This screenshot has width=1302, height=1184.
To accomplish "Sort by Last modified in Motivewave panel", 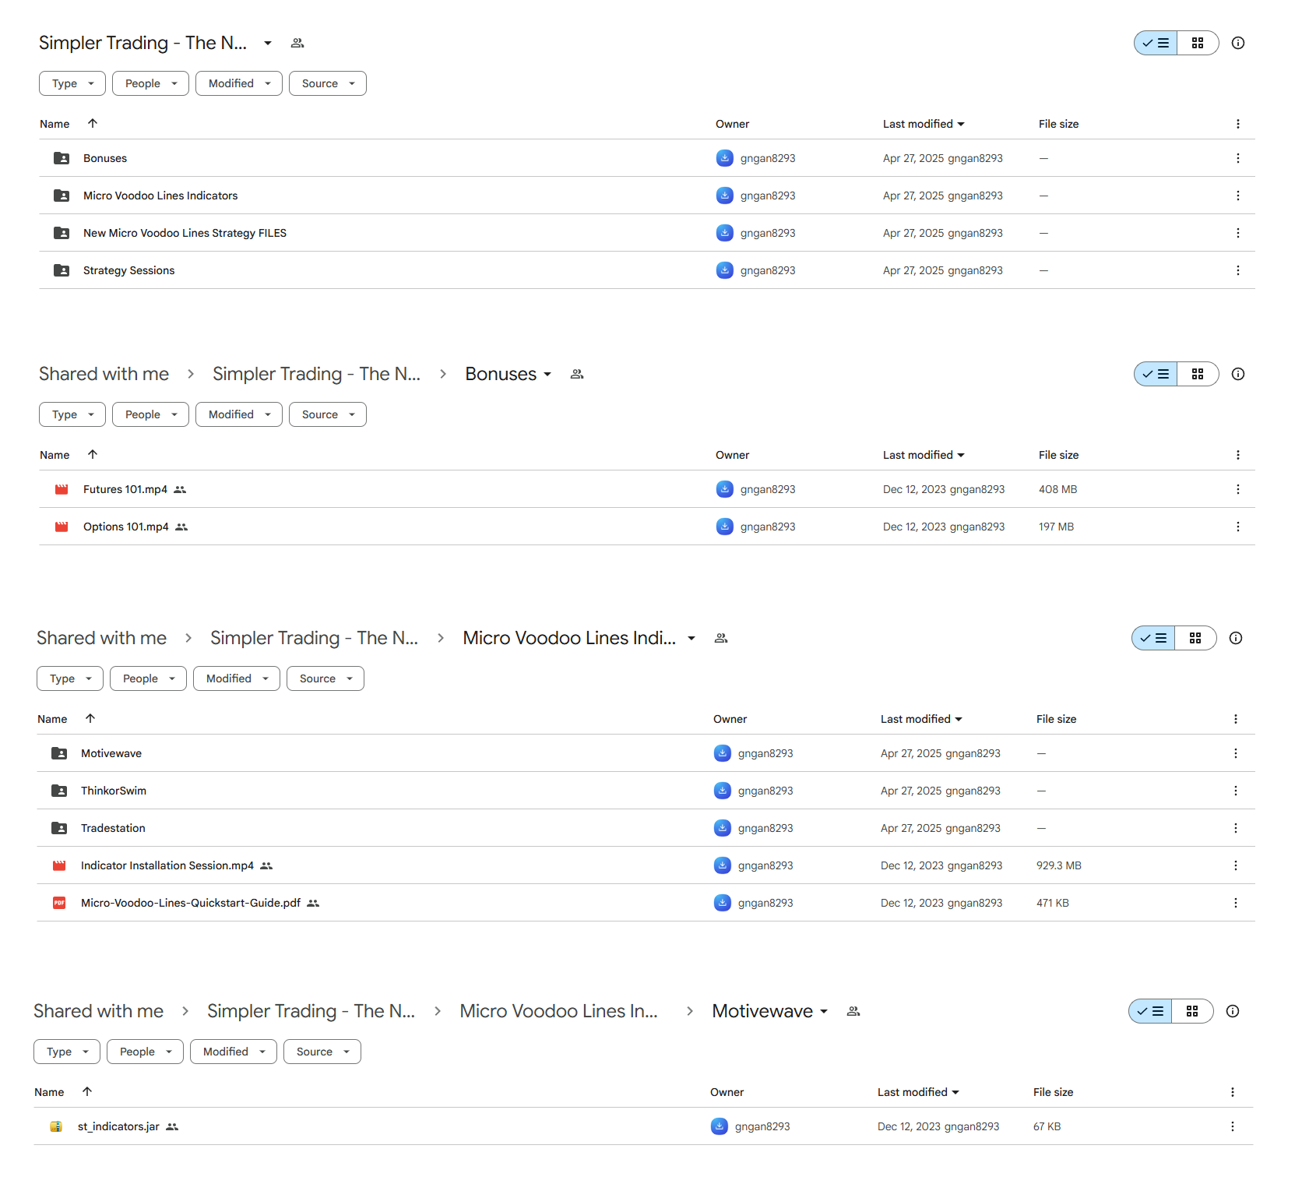I will [x=918, y=1092].
